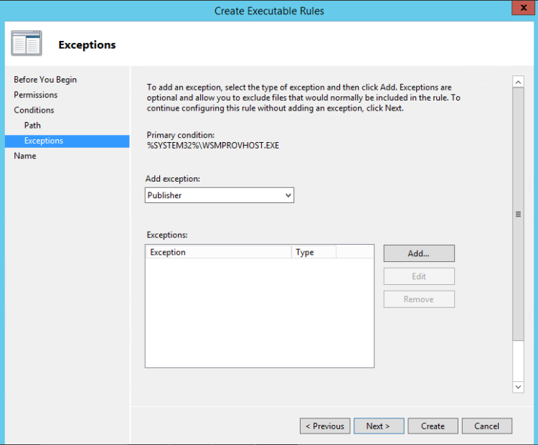This screenshot has width=538, height=445.
Task: Click inside the empty Exceptions list
Action: pos(259,312)
